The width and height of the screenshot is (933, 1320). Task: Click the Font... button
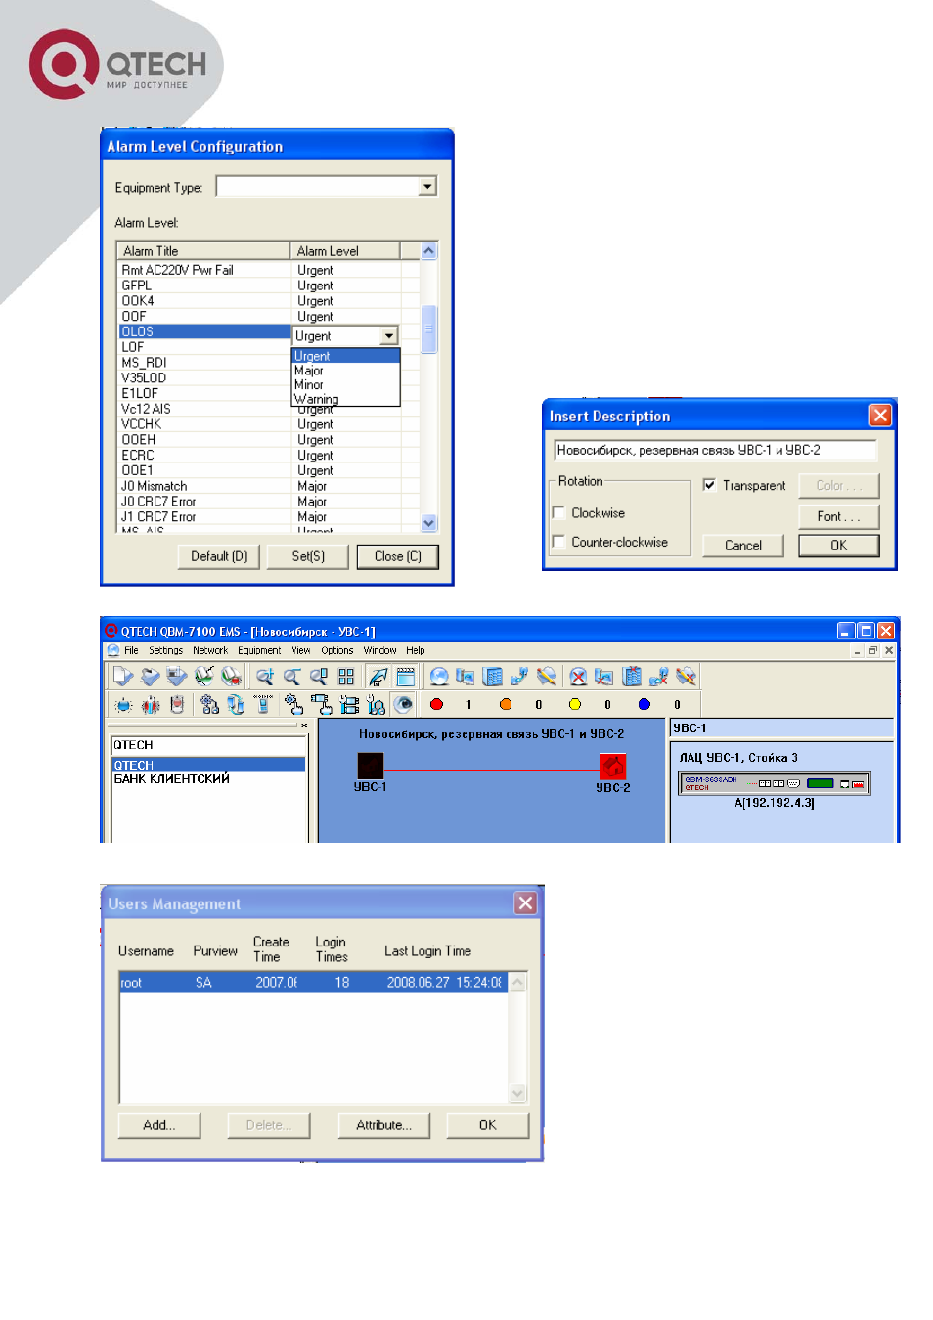tap(839, 516)
